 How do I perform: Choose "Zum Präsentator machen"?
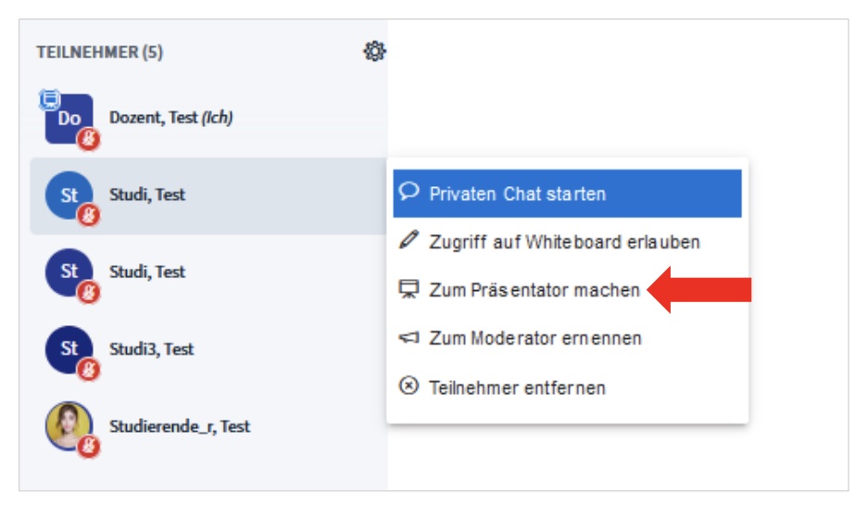coord(534,290)
